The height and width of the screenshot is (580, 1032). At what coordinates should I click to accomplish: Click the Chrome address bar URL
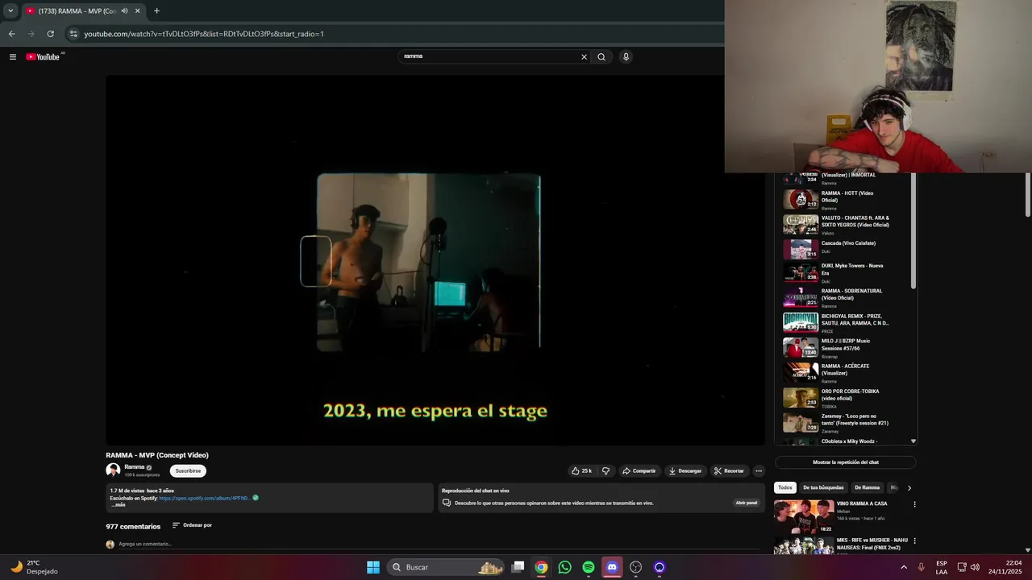click(x=204, y=34)
